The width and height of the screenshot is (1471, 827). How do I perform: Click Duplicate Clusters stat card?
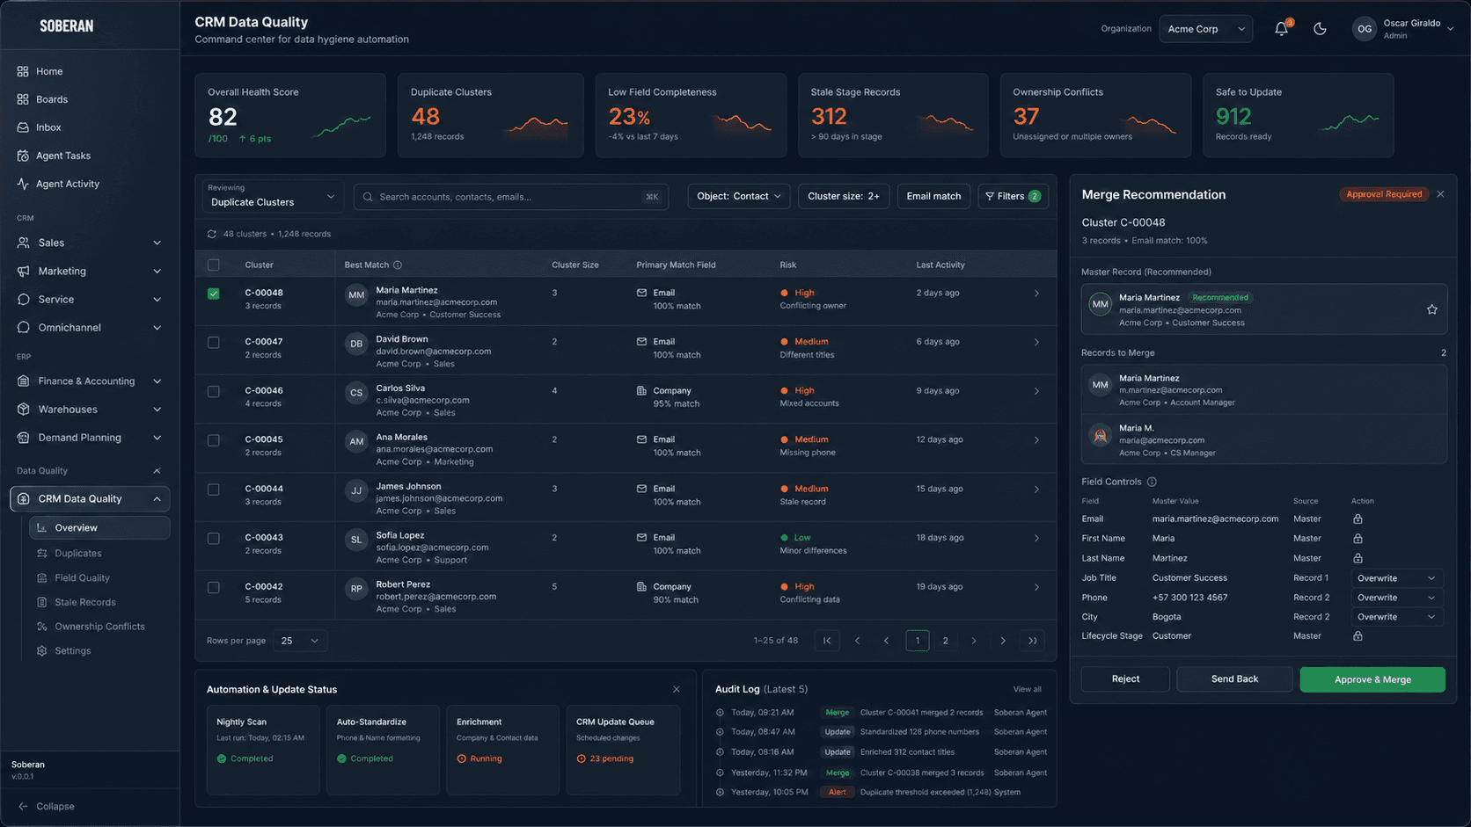(x=490, y=115)
